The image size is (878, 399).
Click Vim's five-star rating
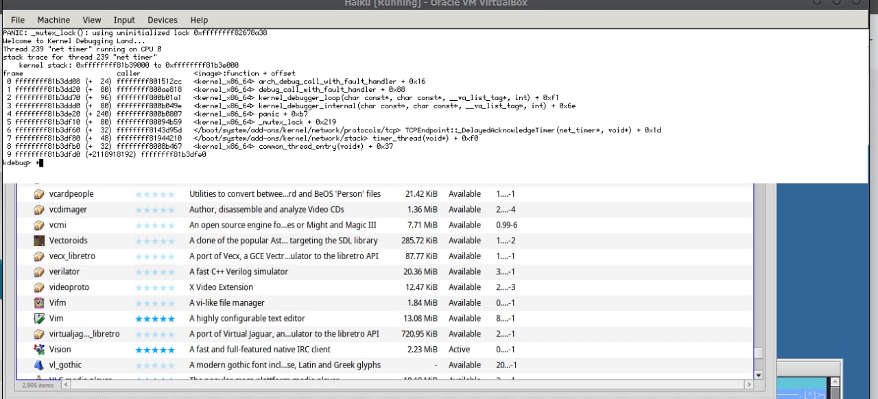(x=155, y=319)
